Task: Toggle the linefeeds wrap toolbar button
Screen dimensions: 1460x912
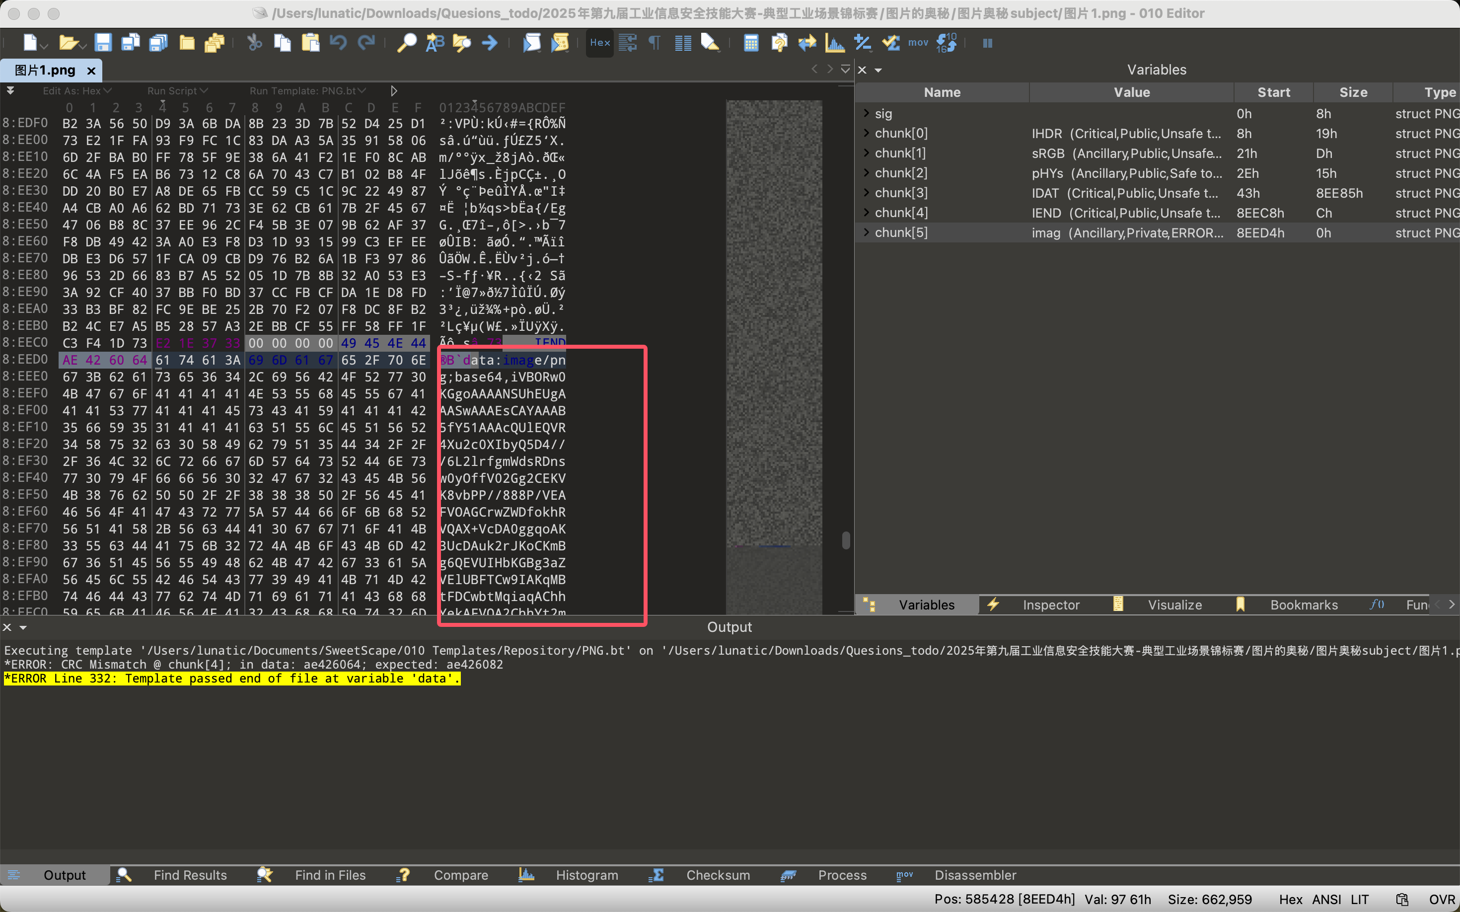Action: point(627,43)
